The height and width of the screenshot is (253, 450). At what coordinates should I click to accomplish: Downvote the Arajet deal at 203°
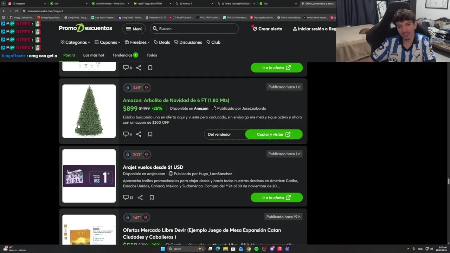(x=128, y=154)
